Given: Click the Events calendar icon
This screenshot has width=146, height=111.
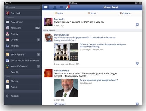Looking at the screenshot, I should point(7,40).
